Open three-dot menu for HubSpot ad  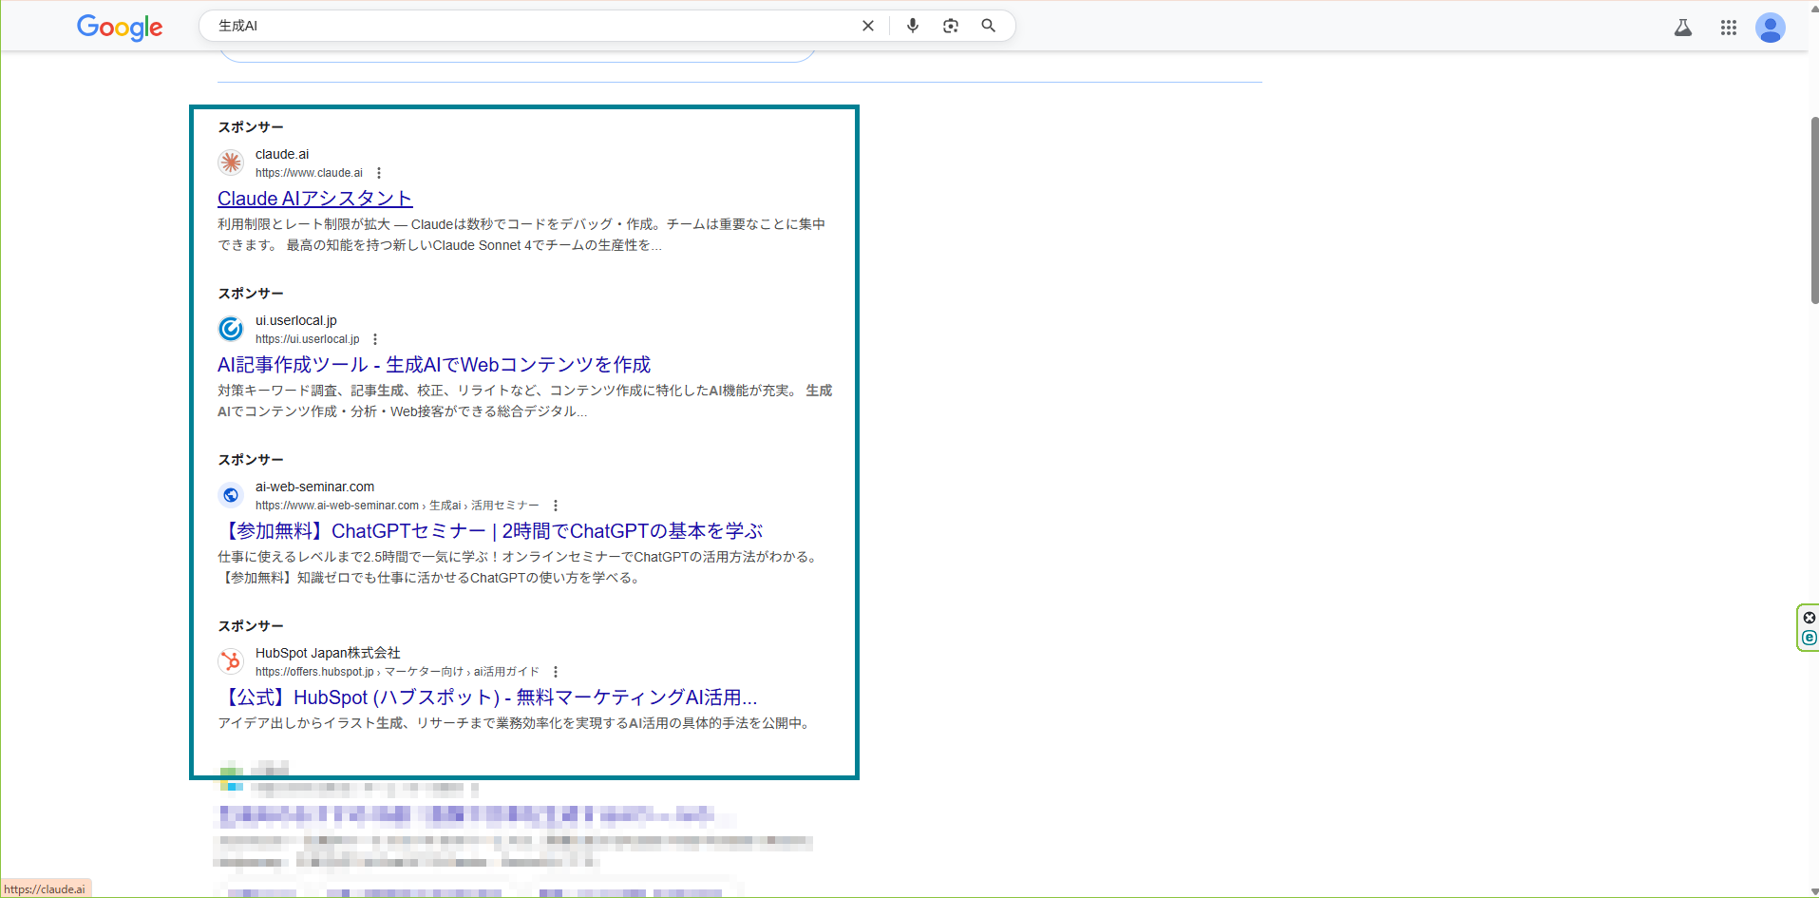[x=557, y=671]
